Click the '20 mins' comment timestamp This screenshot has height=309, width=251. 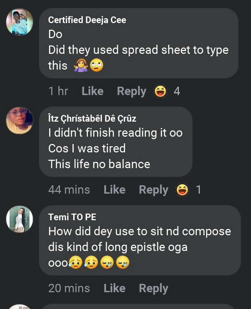69,288
